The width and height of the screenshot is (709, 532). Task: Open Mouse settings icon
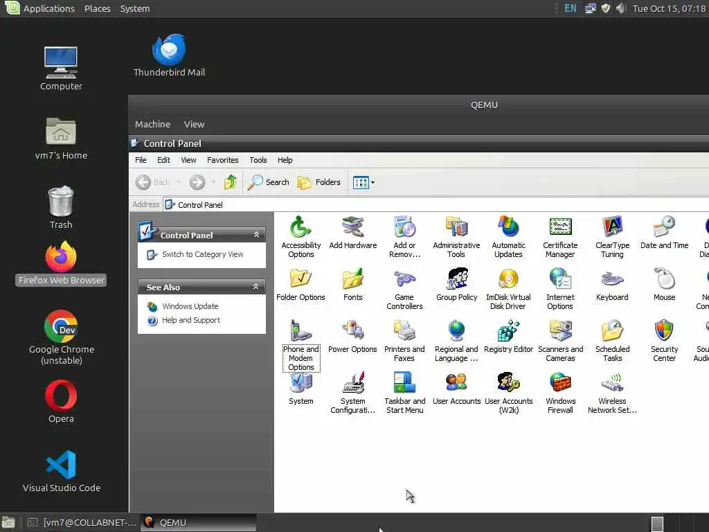coord(664,285)
